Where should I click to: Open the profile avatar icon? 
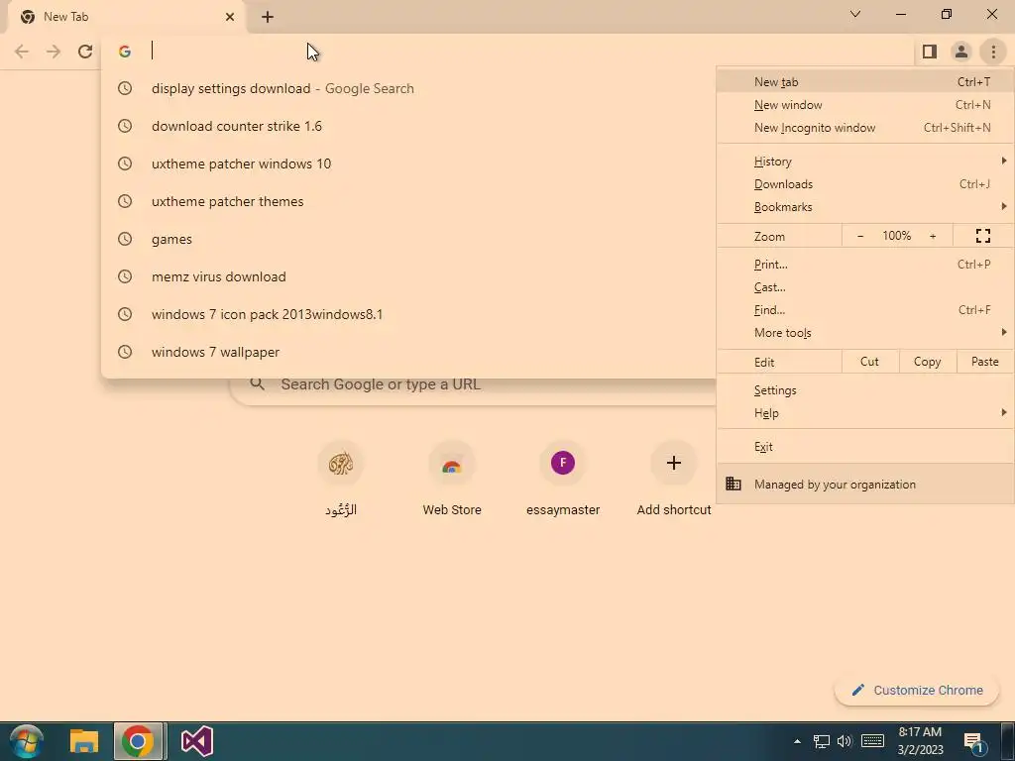click(x=961, y=52)
